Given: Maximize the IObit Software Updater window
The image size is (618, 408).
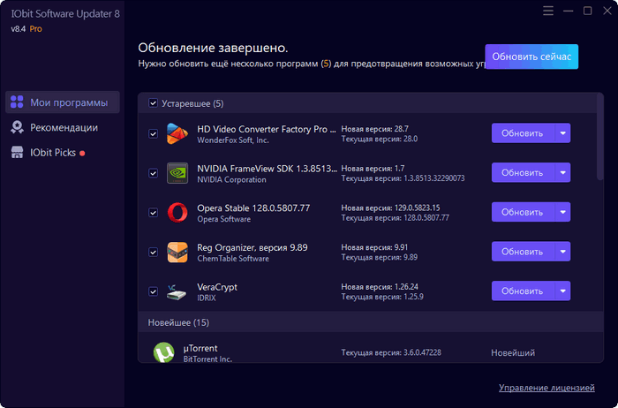Looking at the screenshot, I should [x=587, y=11].
